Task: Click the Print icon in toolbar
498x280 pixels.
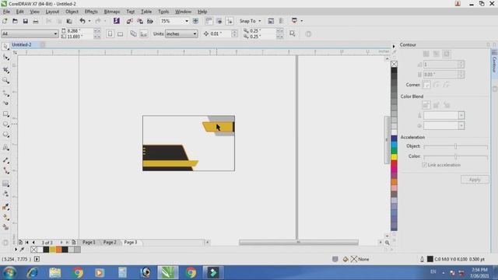Action: (x=36, y=21)
